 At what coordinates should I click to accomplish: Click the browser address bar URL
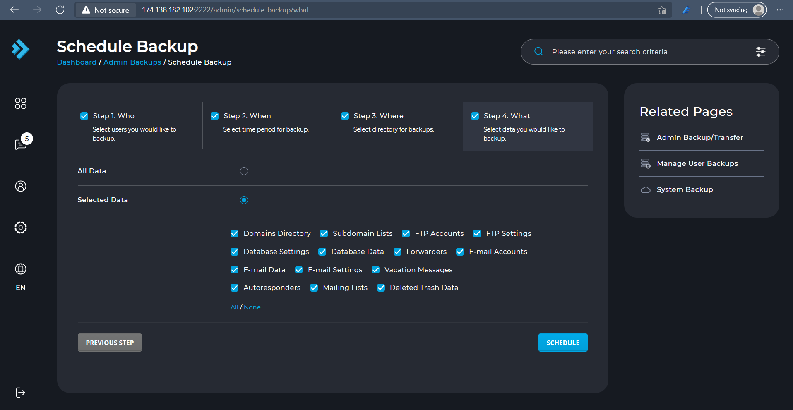(x=225, y=10)
